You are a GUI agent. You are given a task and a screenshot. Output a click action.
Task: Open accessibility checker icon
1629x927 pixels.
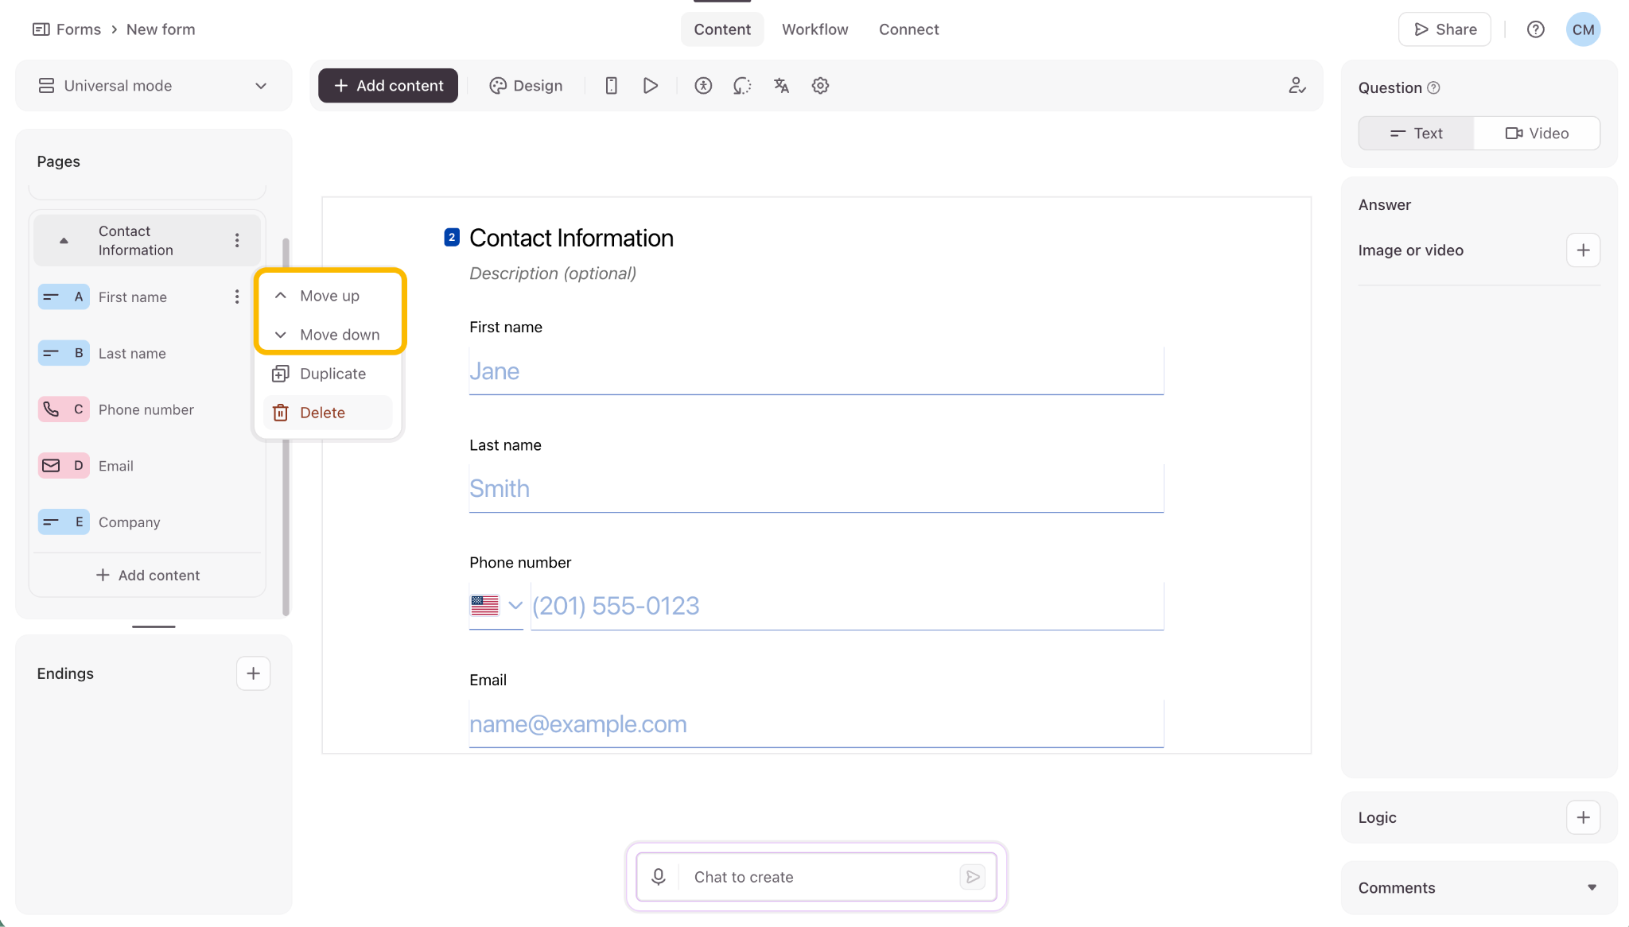pyautogui.click(x=703, y=86)
